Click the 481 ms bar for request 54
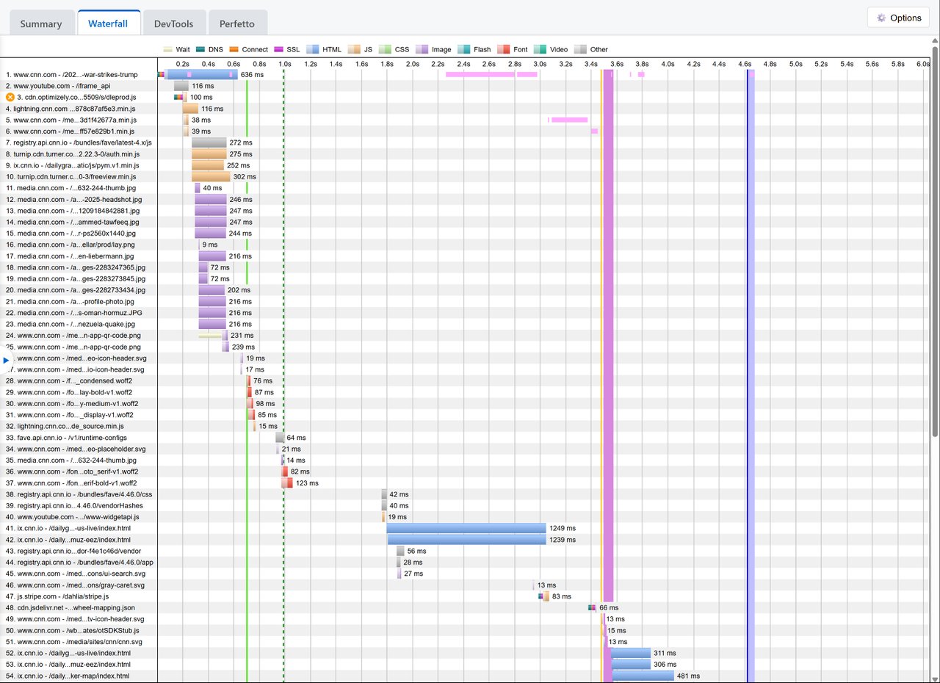This screenshot has width=940, height=683. click(643, 676)
